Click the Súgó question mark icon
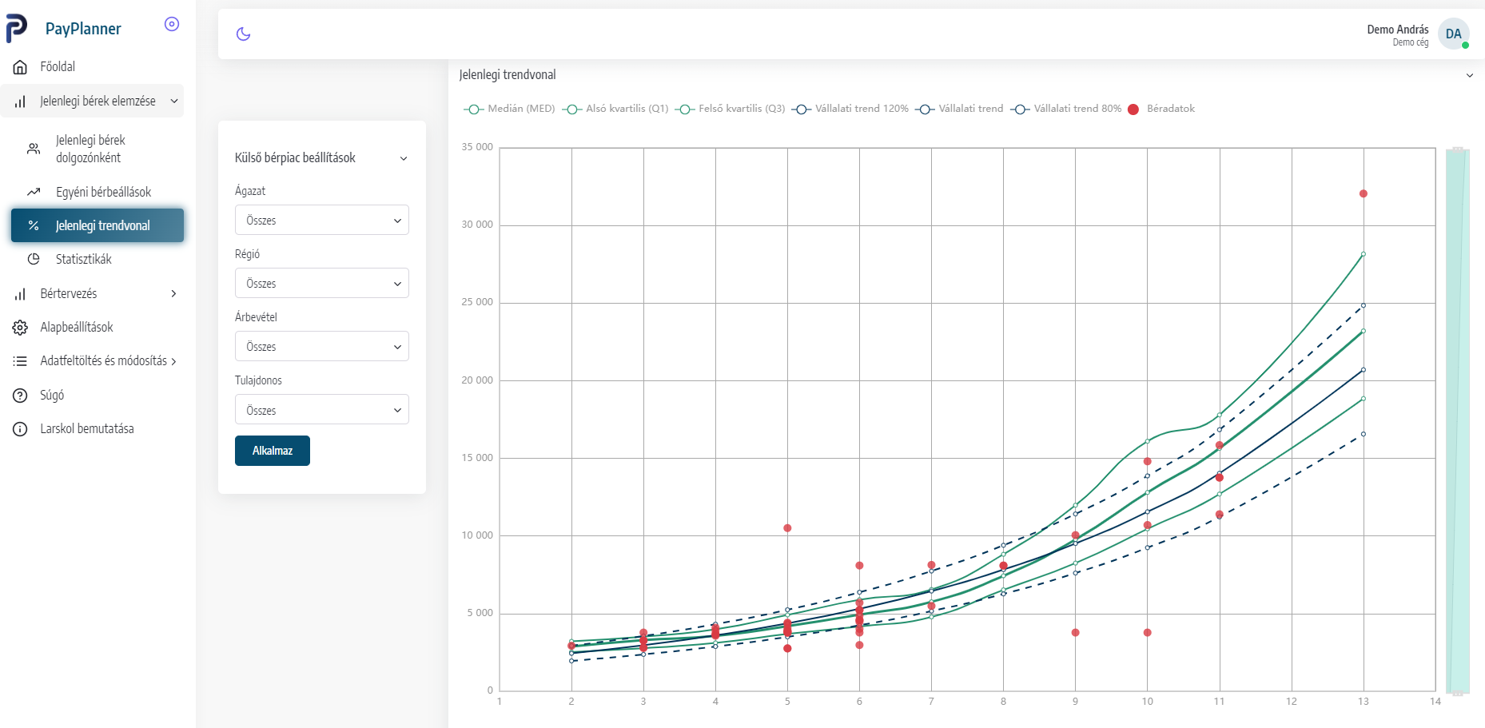Image resolution: width=1485 pixels, height=728 pixels. (x=21, y=396)
